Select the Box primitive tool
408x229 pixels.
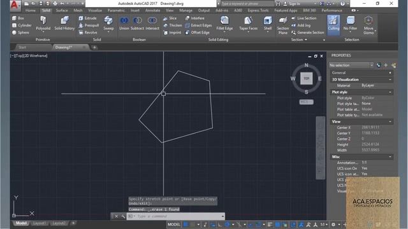coord(18,18)
